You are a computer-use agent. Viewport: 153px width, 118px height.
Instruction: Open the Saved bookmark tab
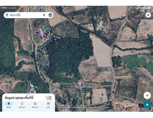[x=22, y=105]
